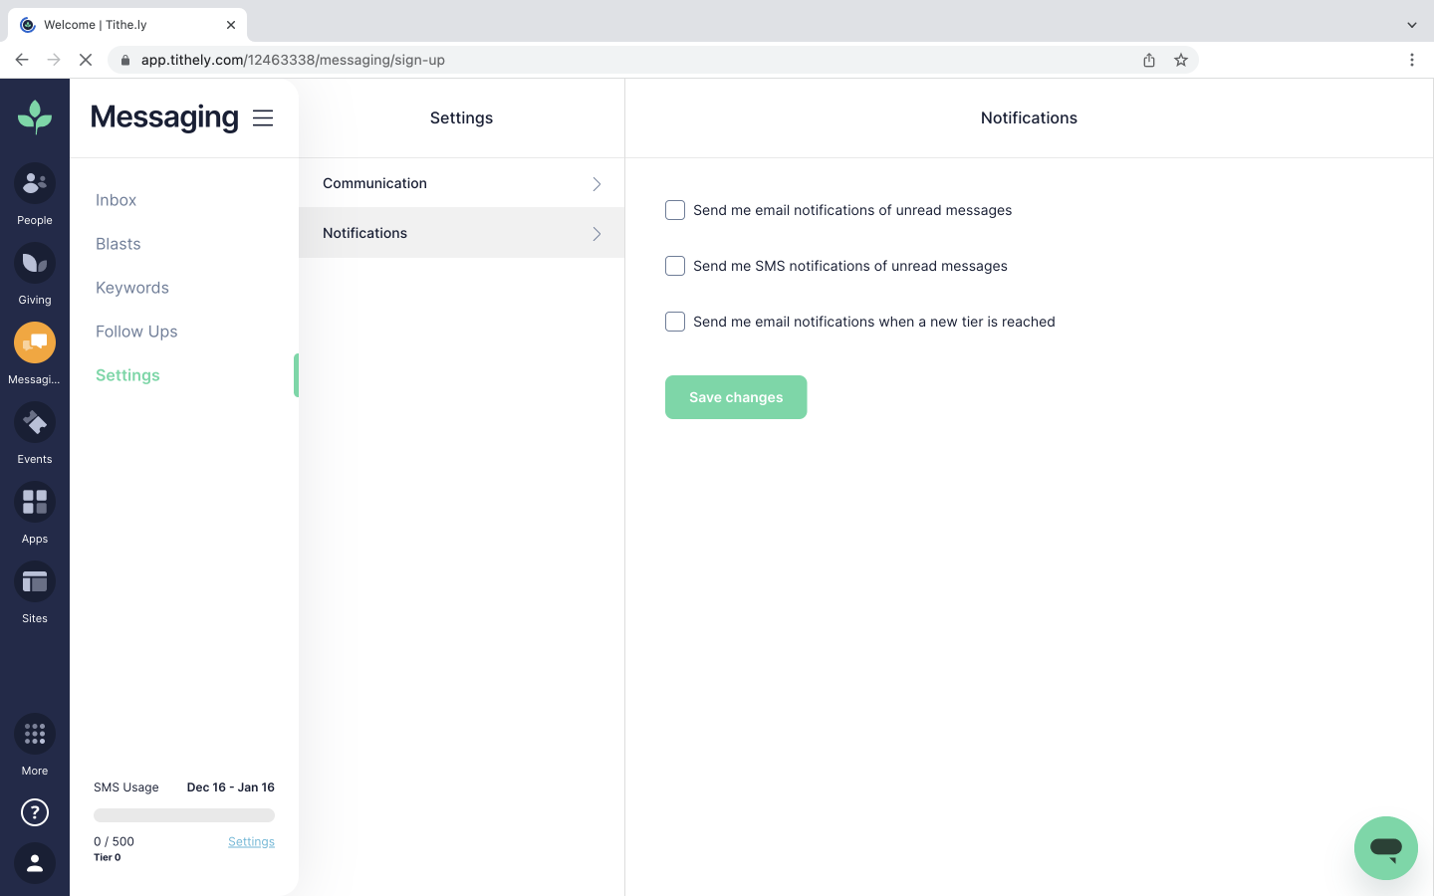Toggle the Messaging hamburger menu icon
Viewport: 1434px width, 896px height.
[x=263, y=117]
